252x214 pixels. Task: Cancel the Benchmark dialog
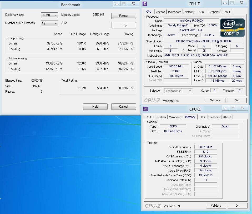pos(123,107)
